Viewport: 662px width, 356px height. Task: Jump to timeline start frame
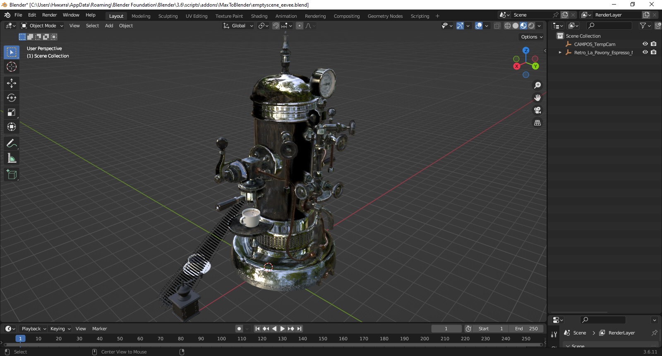pos(257,329)
